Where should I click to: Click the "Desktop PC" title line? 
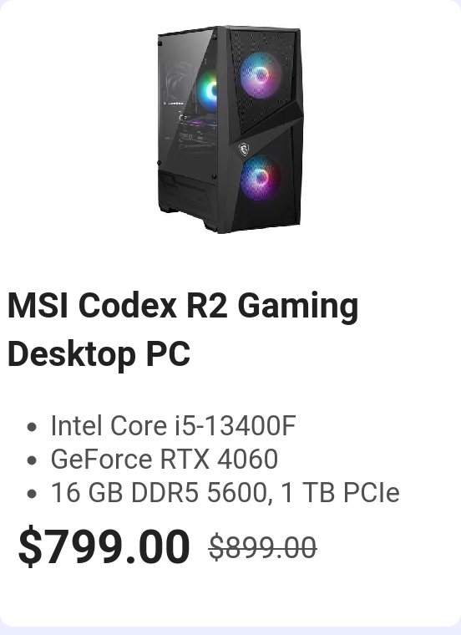click(x=99, y=353)
